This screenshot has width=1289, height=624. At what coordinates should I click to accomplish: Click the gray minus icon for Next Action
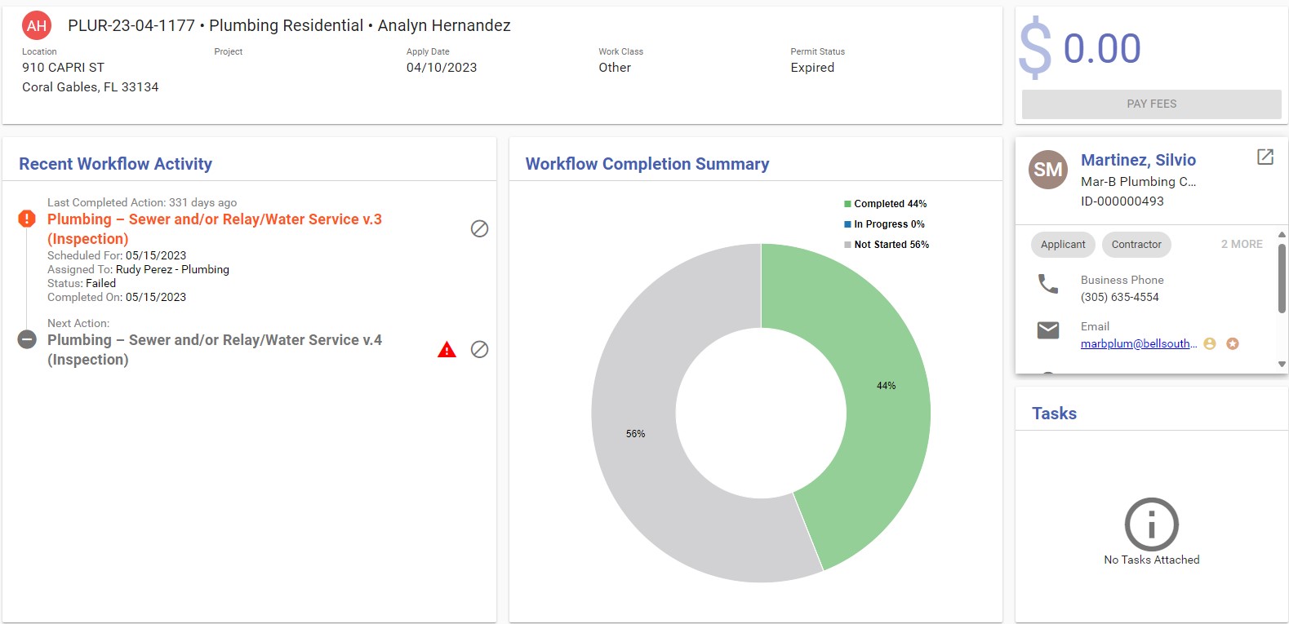click(27, 339)
